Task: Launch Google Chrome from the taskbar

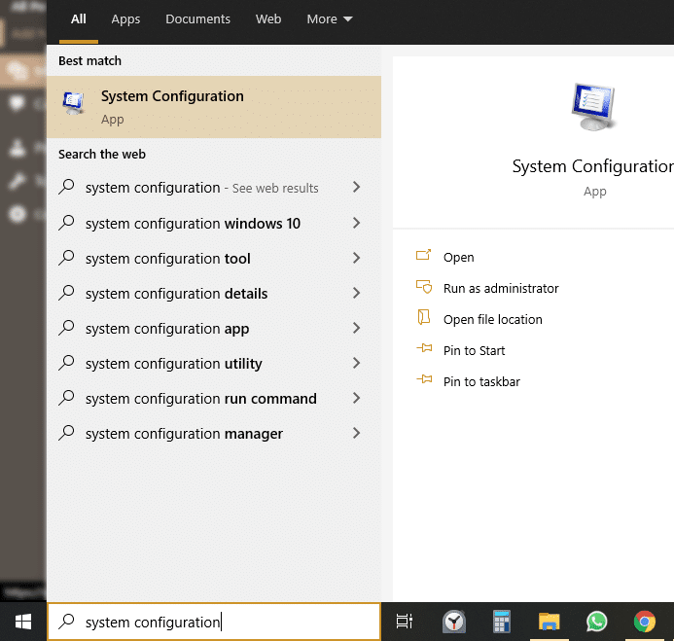Action: 644,622
